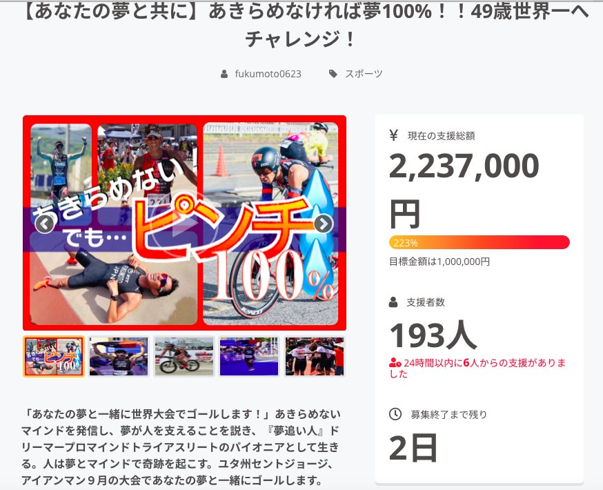Click the next slide arrow on carousel
Image resolution: width=603 pixels, height=490 pixels.
pyautogui.click(x=324, y=224)
